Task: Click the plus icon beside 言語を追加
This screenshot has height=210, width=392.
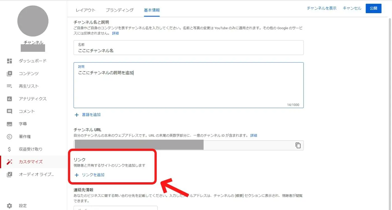Action: tap(77, 115)
